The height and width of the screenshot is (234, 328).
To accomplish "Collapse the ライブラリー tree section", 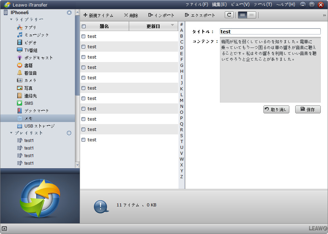I will (x=11, y=20).
